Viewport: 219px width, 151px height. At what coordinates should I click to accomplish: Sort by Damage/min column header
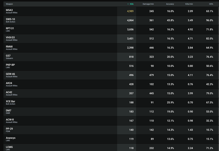(148, 4)
